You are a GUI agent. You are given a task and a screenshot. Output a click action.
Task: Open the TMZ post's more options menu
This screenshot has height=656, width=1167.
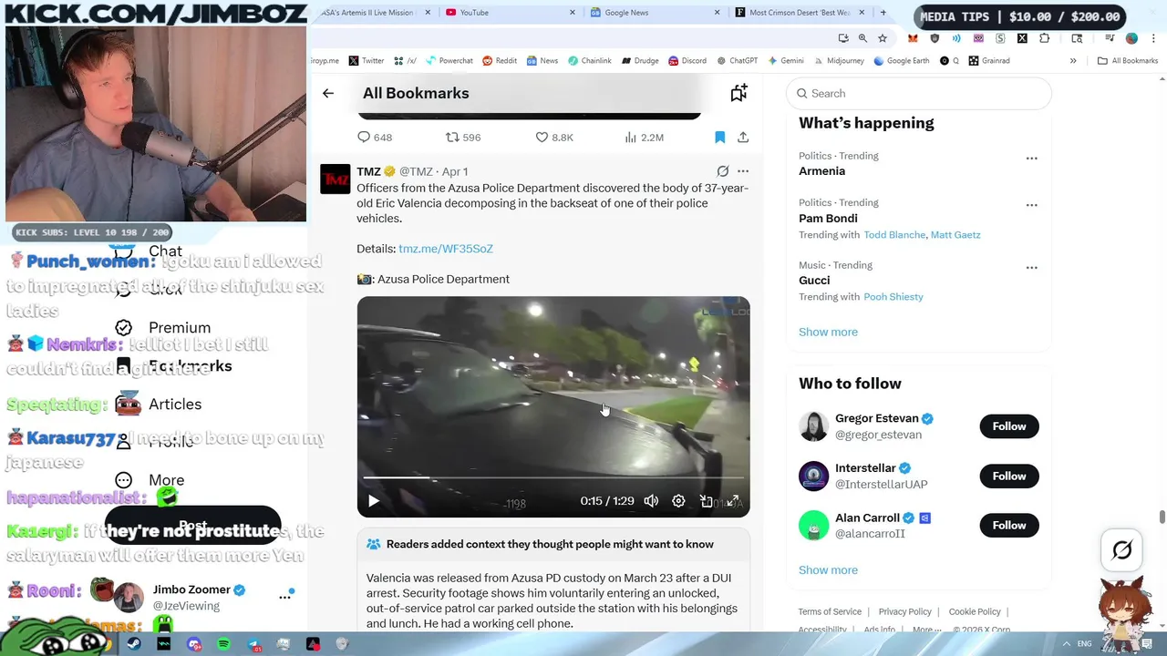coord(743,171)
